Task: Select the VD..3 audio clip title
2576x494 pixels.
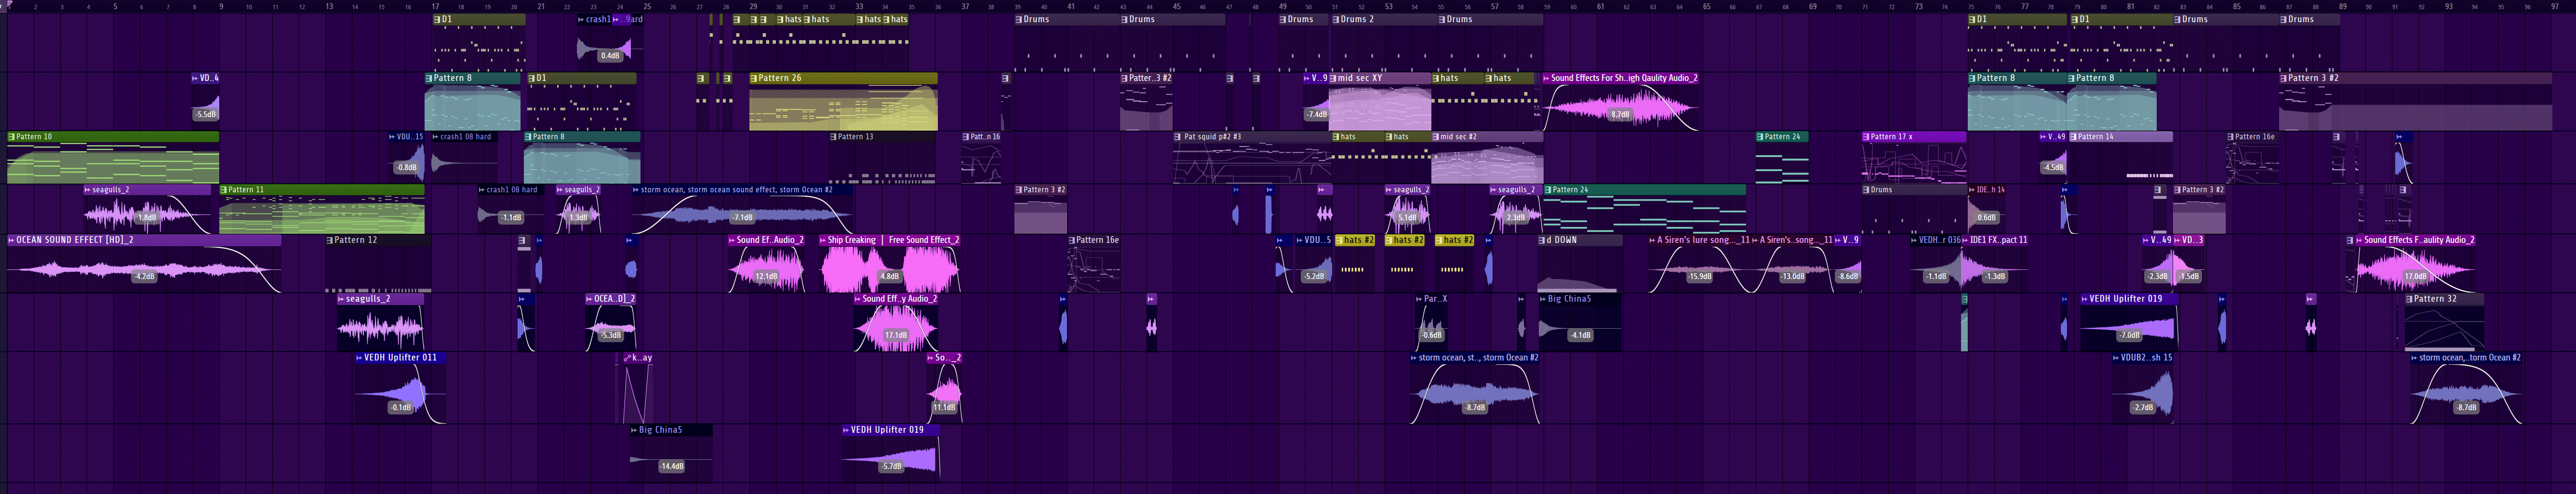Action: tap(2192, 240)
